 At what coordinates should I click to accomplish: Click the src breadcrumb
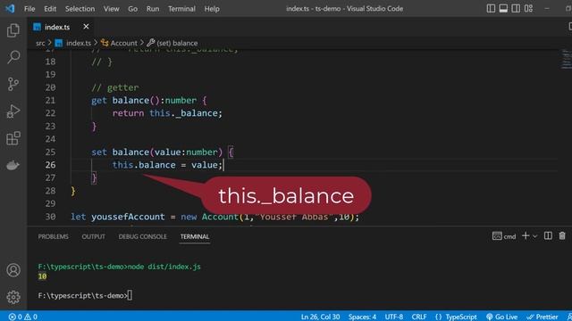click(40, 43)
